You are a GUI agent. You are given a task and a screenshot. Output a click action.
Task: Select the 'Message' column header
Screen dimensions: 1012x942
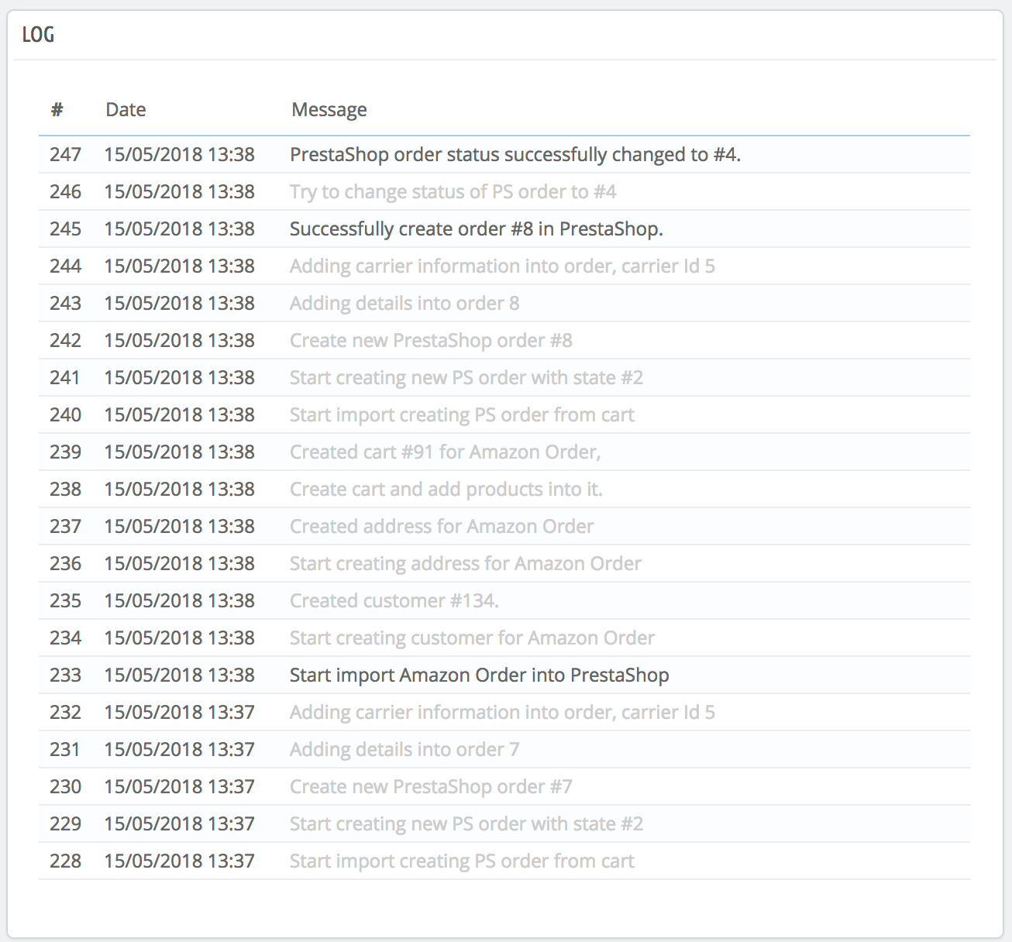[x=329, y=109]
